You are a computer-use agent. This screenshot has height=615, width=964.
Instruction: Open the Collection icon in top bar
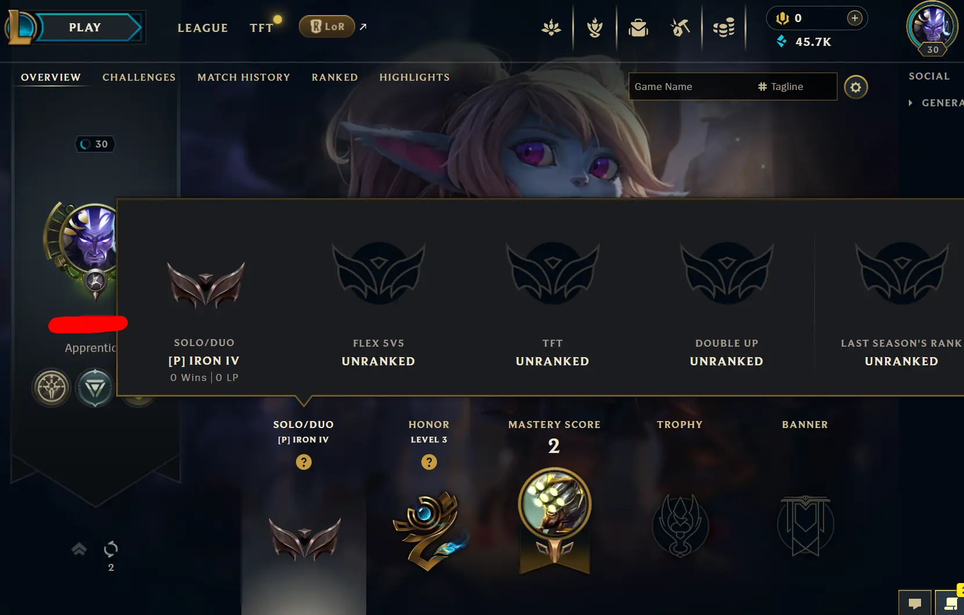[x=638, y=27]
